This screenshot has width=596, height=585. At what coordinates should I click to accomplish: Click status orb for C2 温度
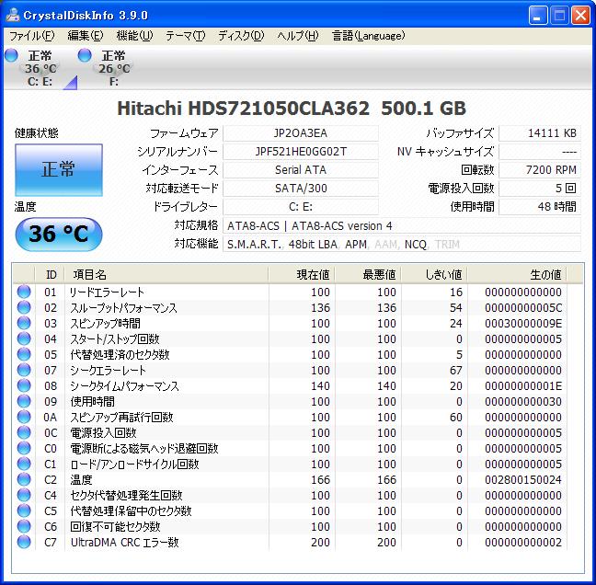(x=24, y=479)
